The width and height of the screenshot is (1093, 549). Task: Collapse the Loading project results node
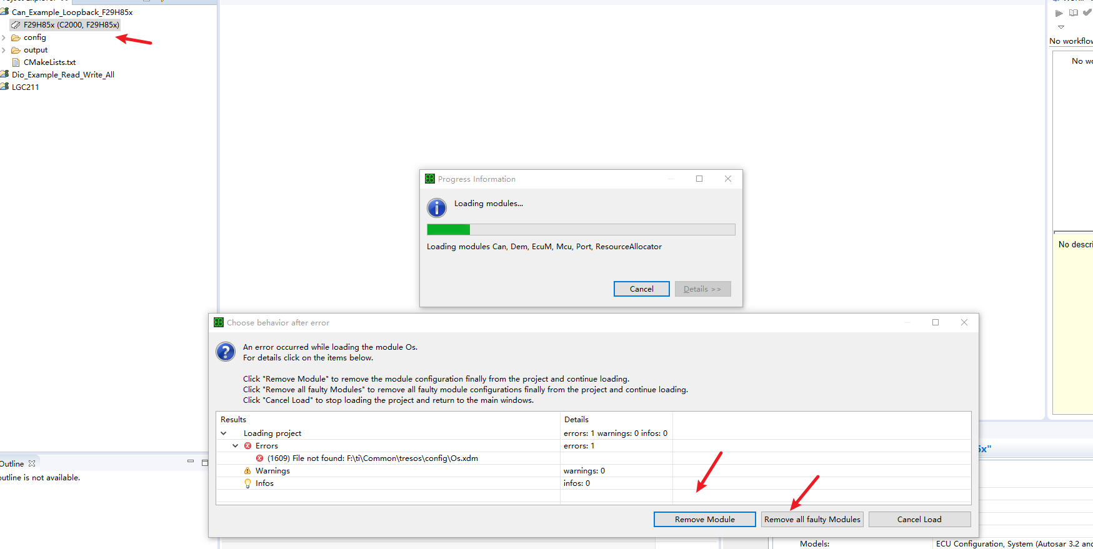224,433
